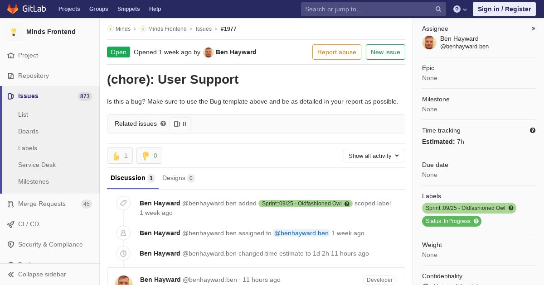Viewport: 544px width, 285px height.
Task: Click the Issues icon in sidebar
Action: (x=11, y=96)
